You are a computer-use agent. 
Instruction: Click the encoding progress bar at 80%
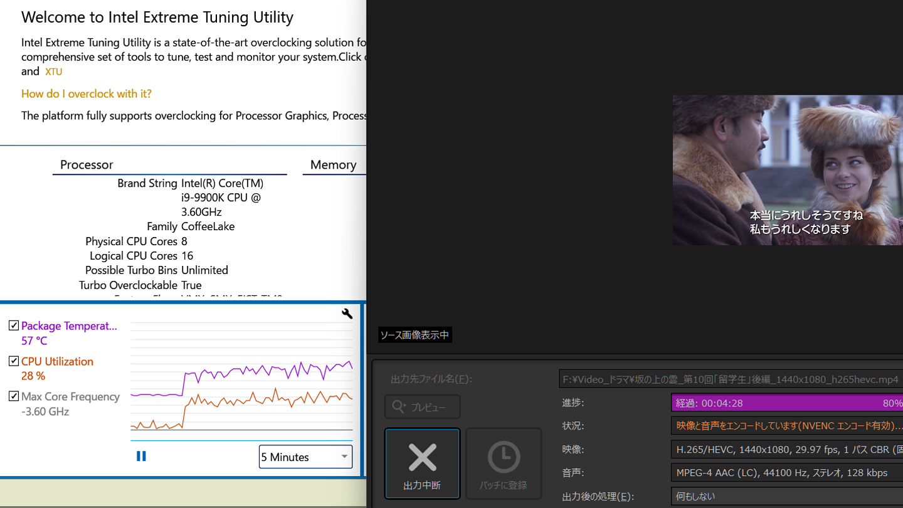pos(787,403)
